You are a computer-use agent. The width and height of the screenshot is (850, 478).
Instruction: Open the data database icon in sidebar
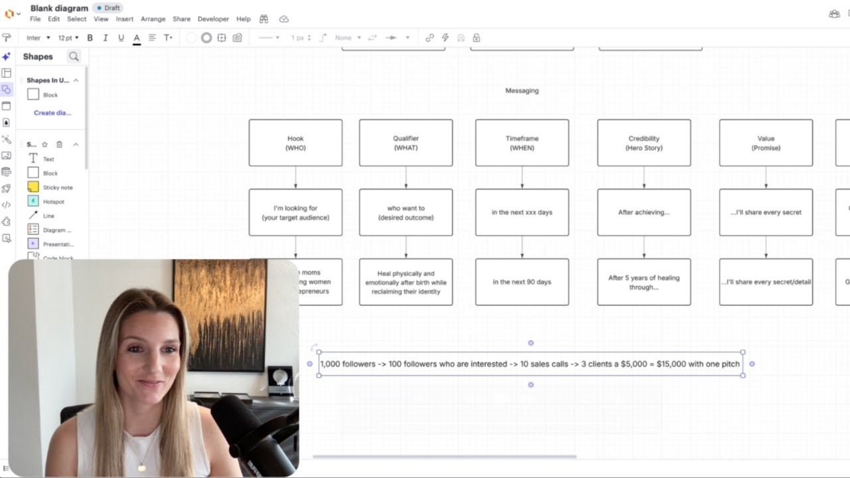pyautogui.click(x=7, y=172)
